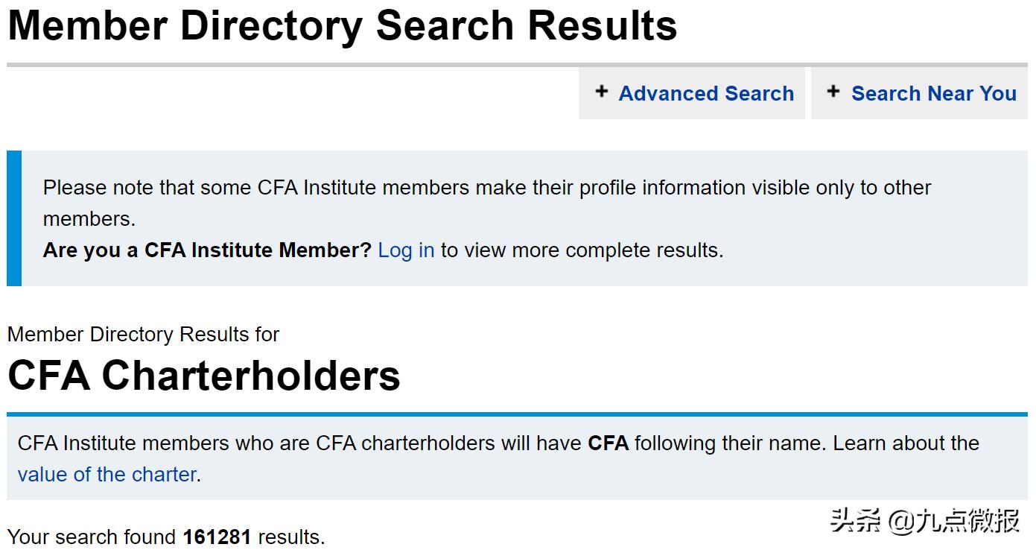The width and height of the screenshot is (1036, 550).
Task: Click the 头条 @九点微报 watermark
Action: coord(924,520)
